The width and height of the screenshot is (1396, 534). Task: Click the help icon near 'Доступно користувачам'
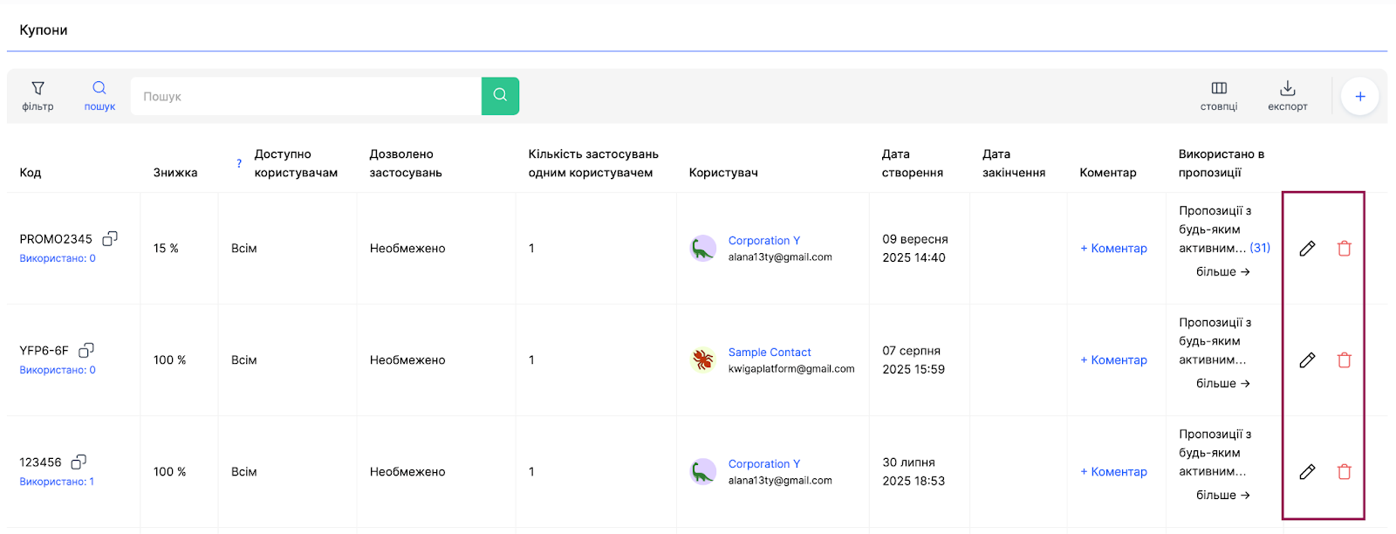coord(239,163)
